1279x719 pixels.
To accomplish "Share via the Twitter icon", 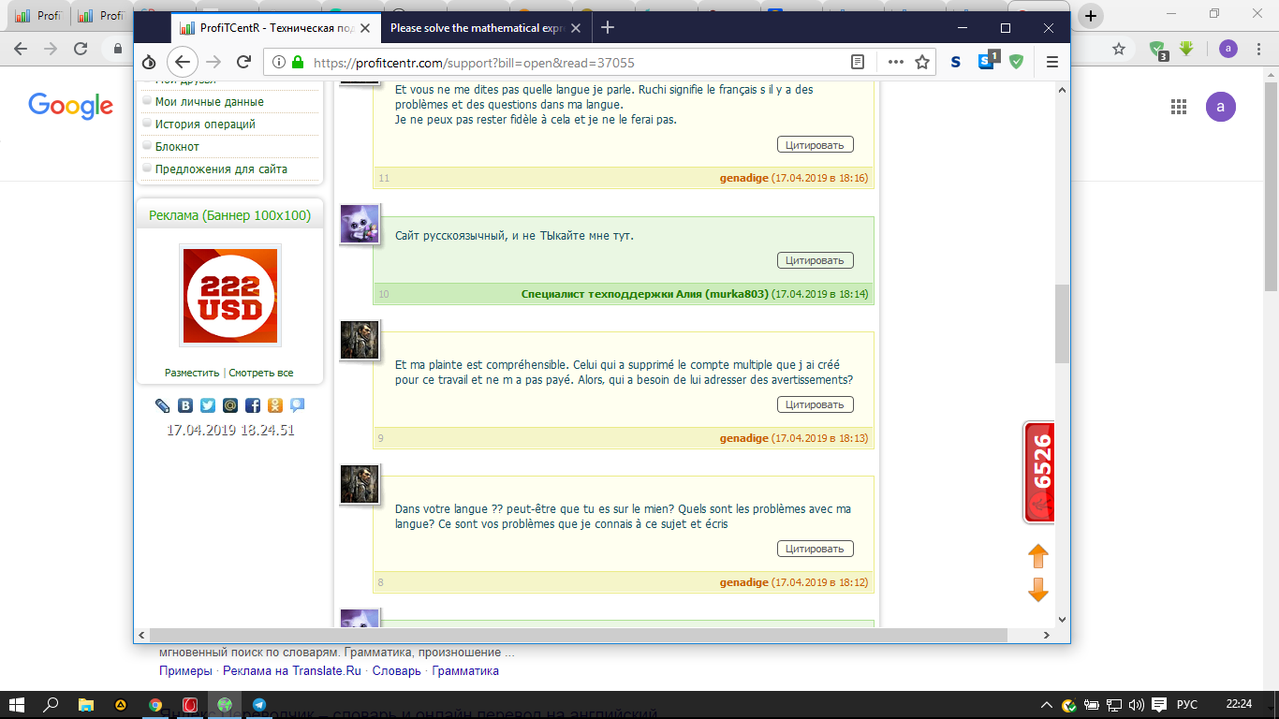I will pyautogui.click(x=207, y=405).
